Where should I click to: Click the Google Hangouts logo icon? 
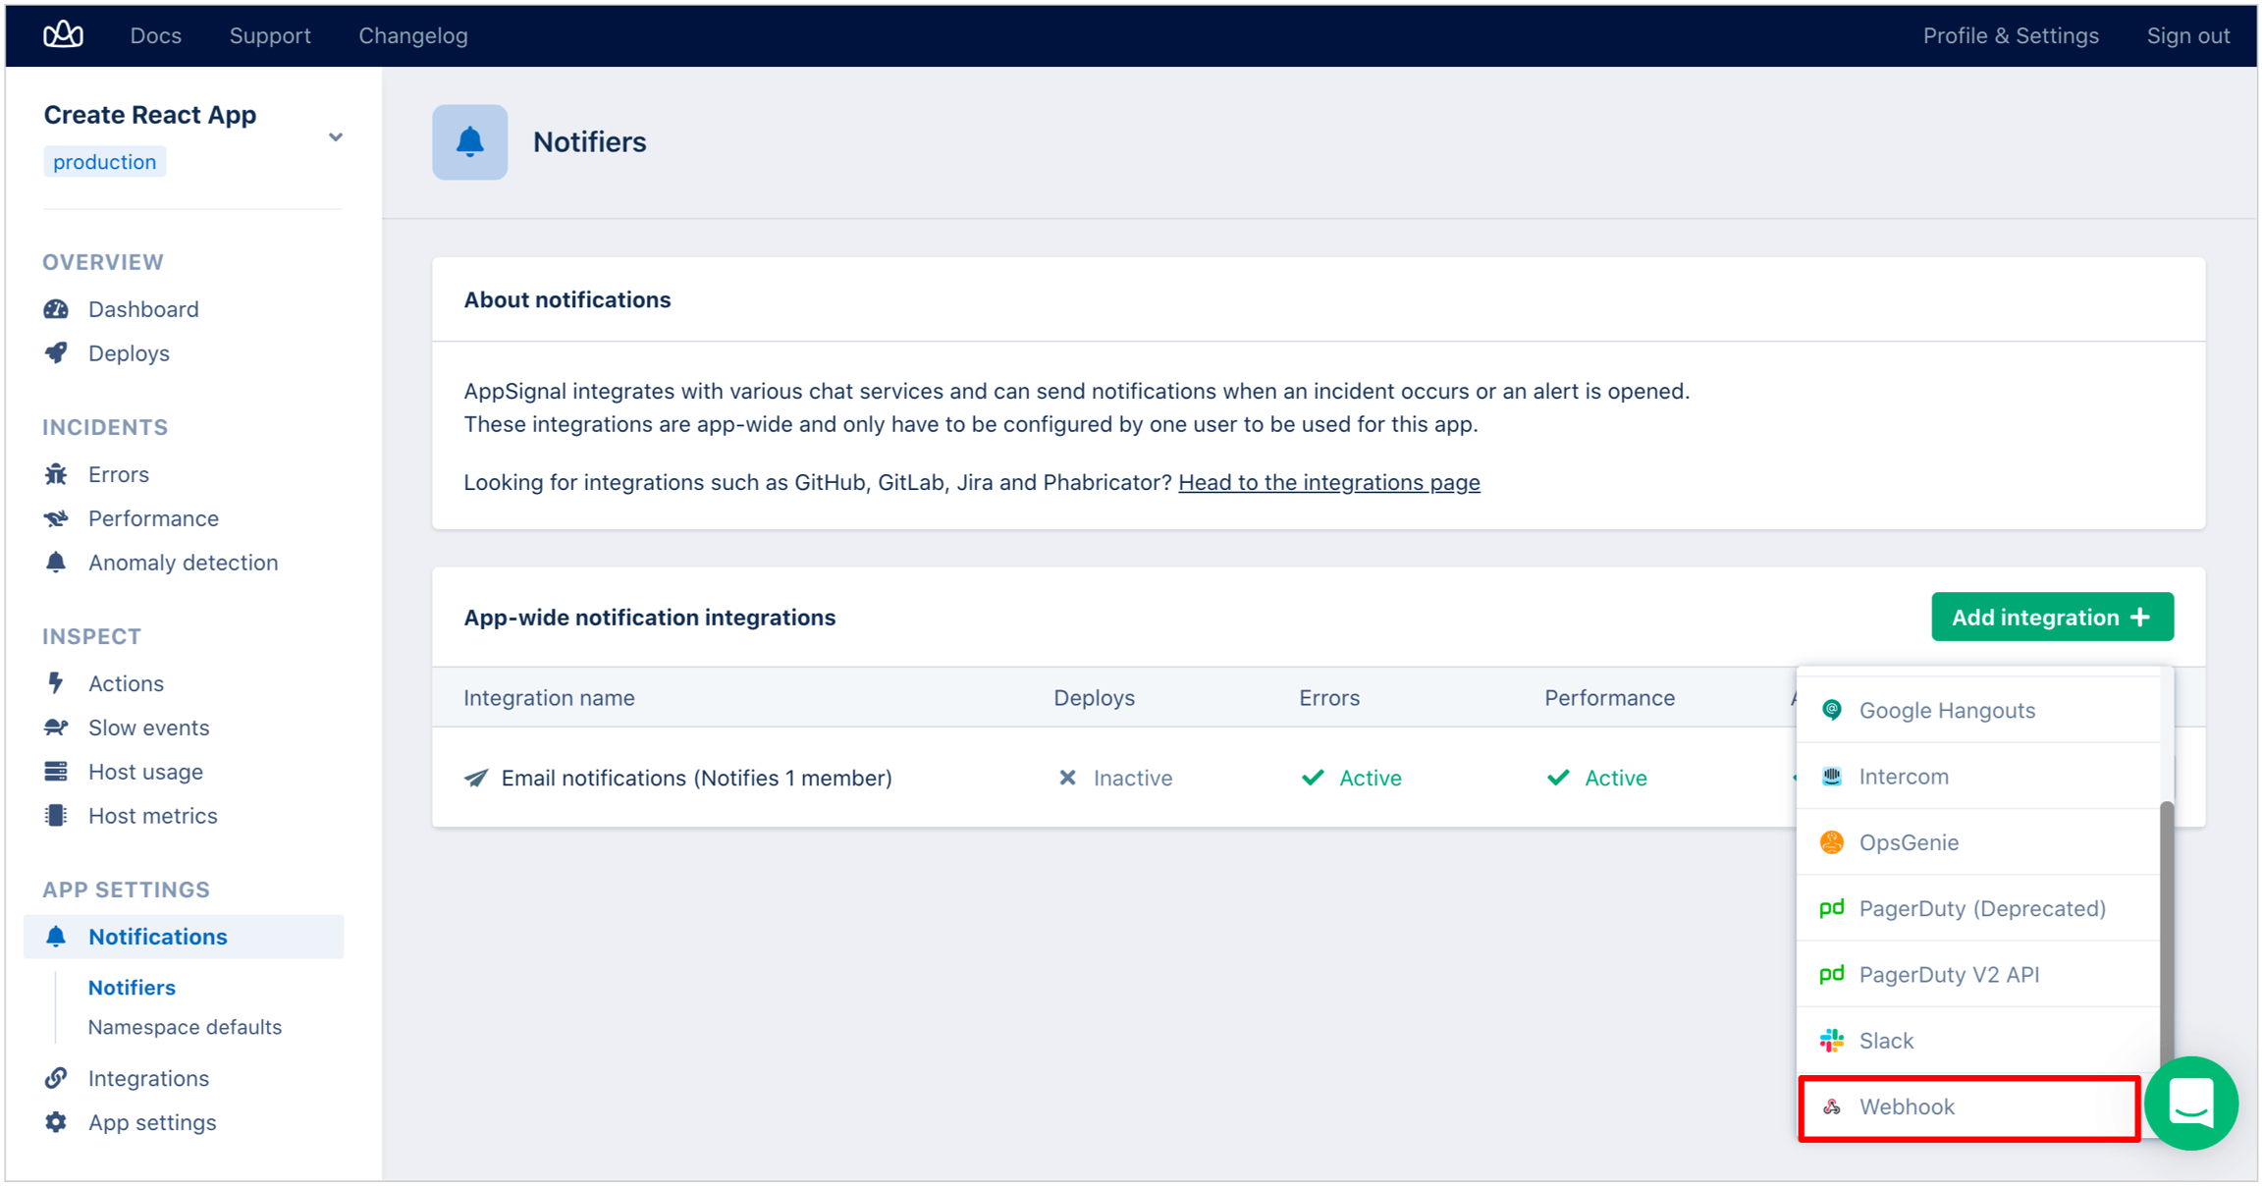coord(1832,710)
